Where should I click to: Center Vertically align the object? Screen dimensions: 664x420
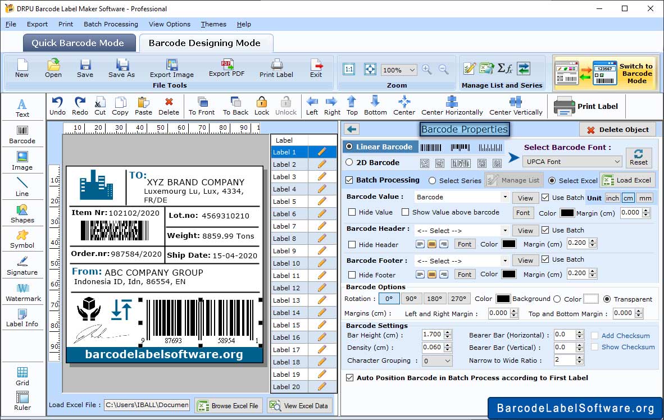pos(516,106)
